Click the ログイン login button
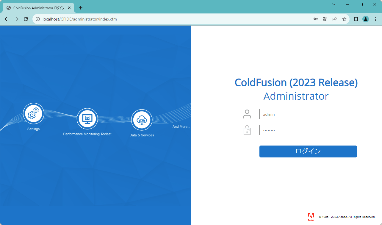Image resolution: width=382 pixels, height=225 pixels. (308, 151)
